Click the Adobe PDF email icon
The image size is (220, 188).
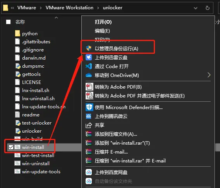(89, 96)
